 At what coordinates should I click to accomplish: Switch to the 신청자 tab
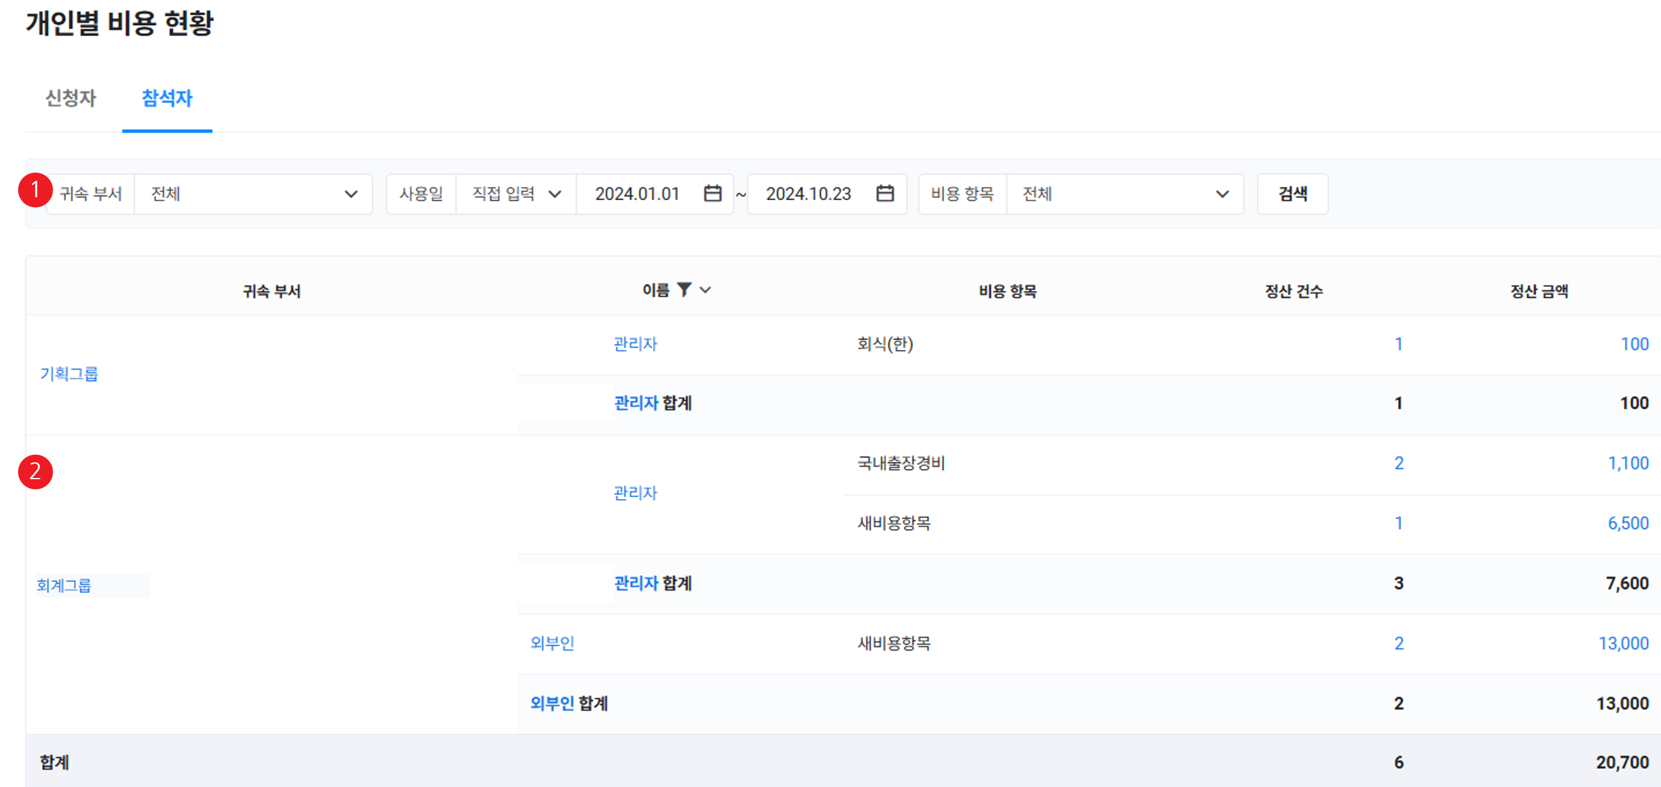coord(70,98)
